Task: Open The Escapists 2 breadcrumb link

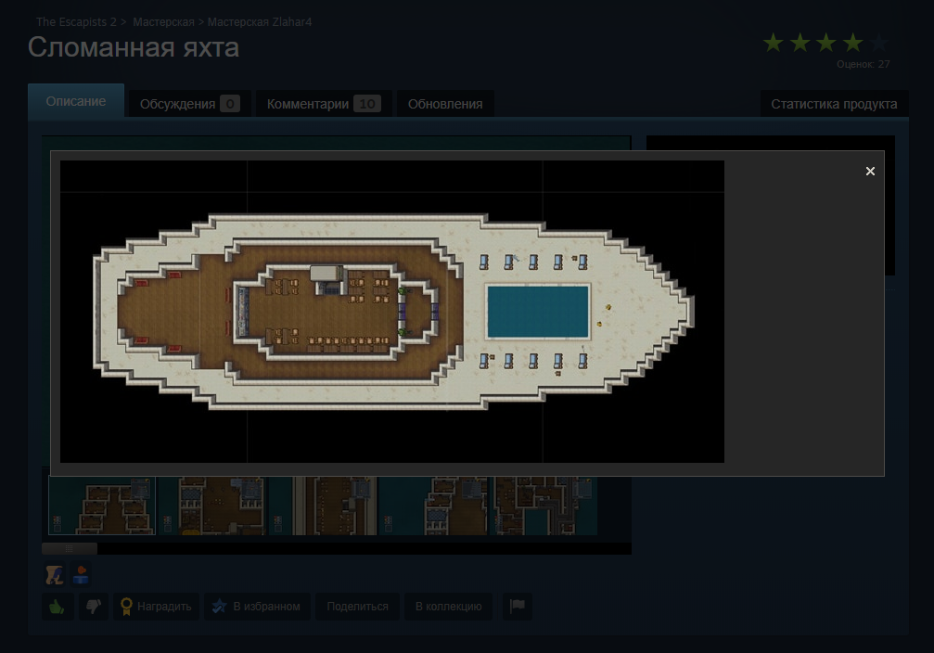Action: (76, 22)
